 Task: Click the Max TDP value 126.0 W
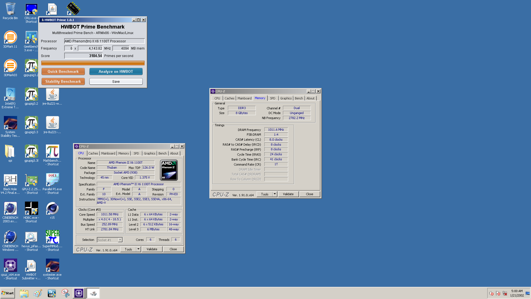click(149, 167)
